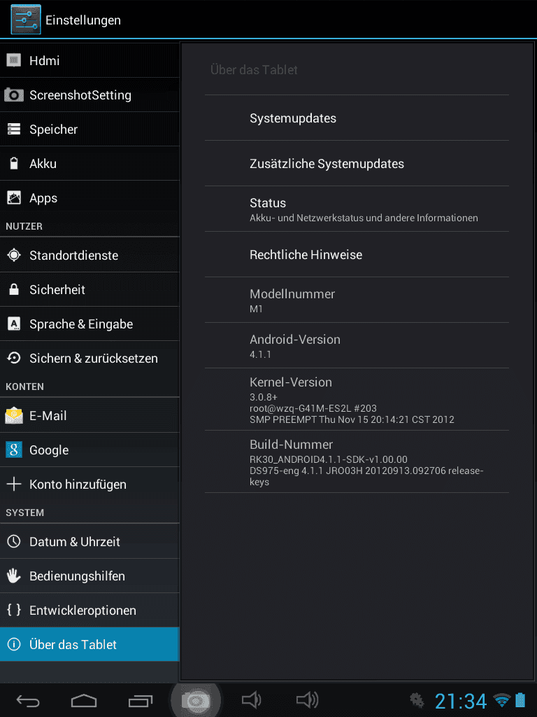Tap the info icon of Über das Tablet
Viewport: 537px width, 717px height.
click(14, 644)
